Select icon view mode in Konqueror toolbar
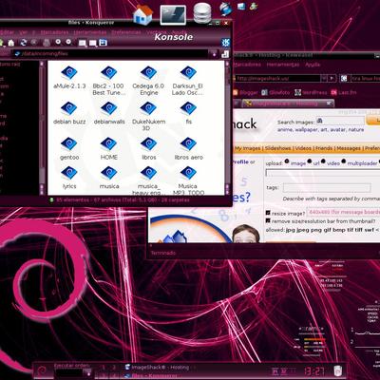 coord(83,43)
